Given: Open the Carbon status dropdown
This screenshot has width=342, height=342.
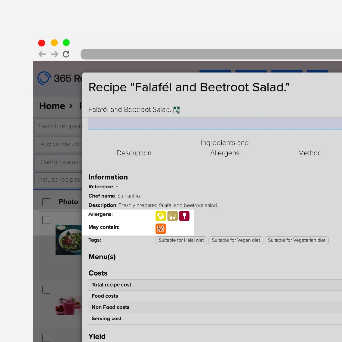Looking at the screenshot, I should 59,162.
